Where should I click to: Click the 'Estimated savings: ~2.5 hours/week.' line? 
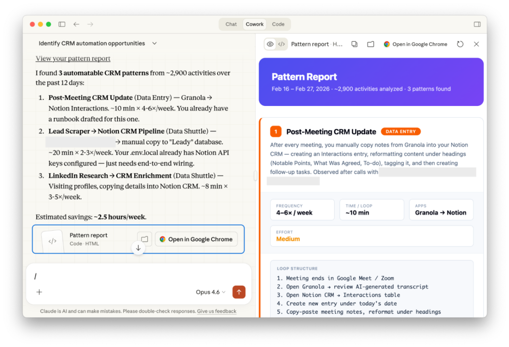tap(91, 217)
